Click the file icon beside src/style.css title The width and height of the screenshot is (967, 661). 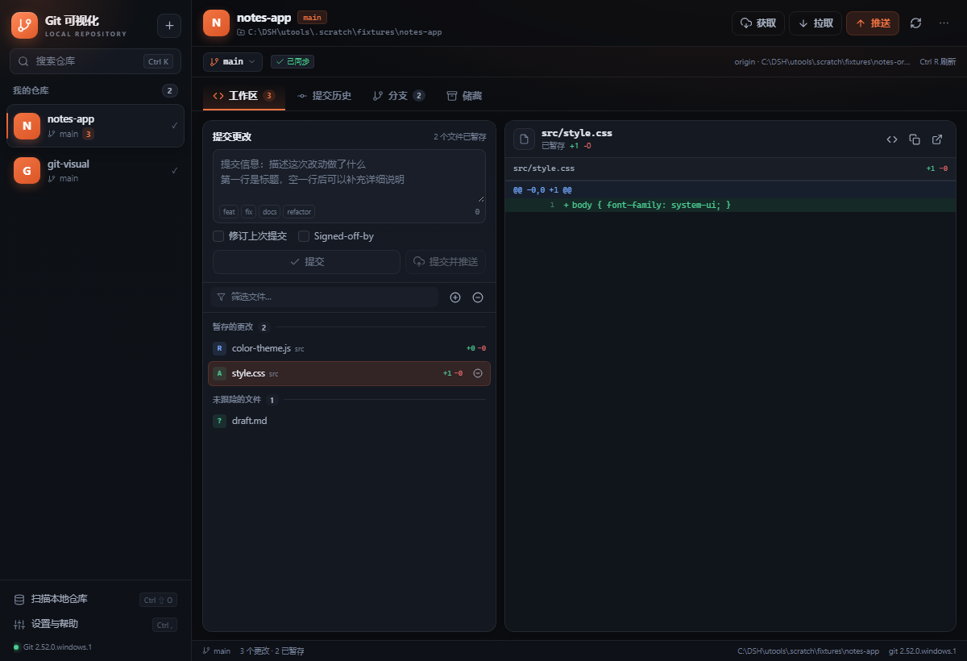coord(525,139)
